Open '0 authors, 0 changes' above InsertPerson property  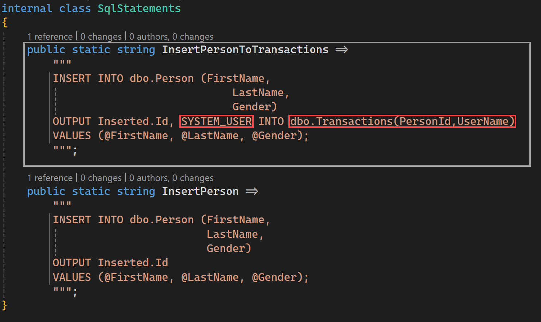(x=171, y=178)
